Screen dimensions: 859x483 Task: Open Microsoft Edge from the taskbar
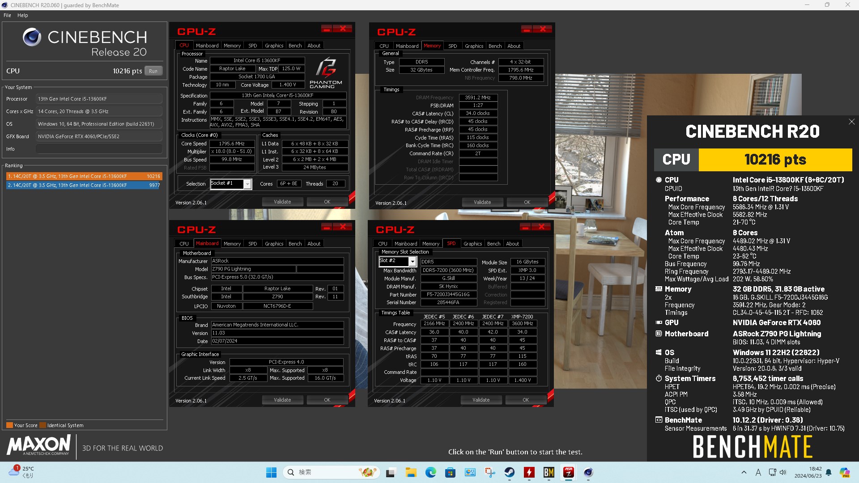tap(430, 472)
